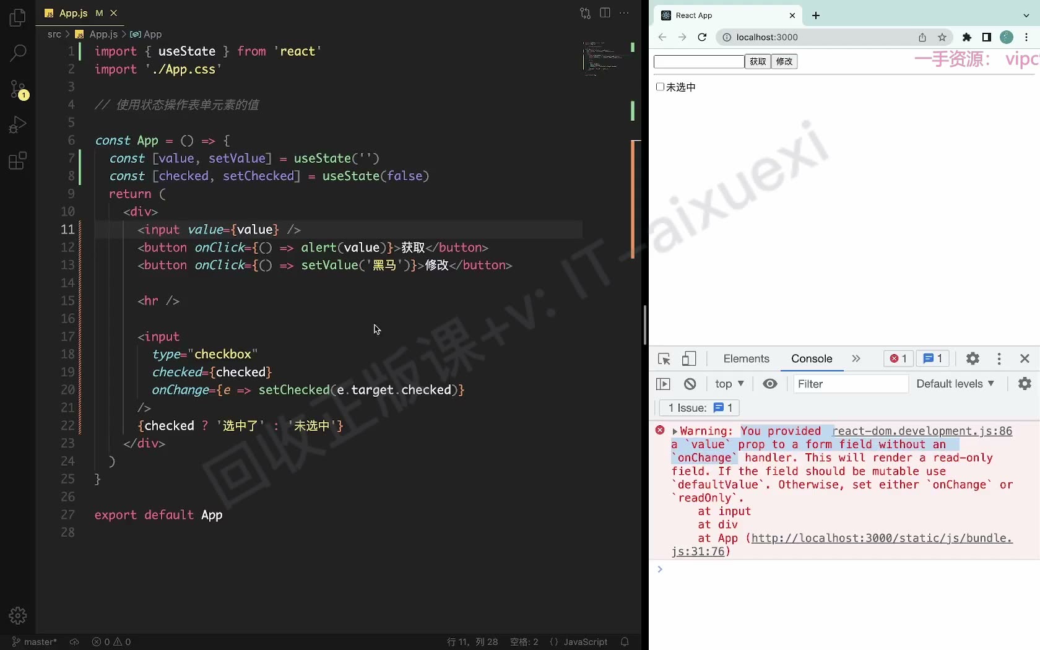The image size is (1040, 650).
Task: Toggle the Chrome side panel button
Action: (987, 37)
